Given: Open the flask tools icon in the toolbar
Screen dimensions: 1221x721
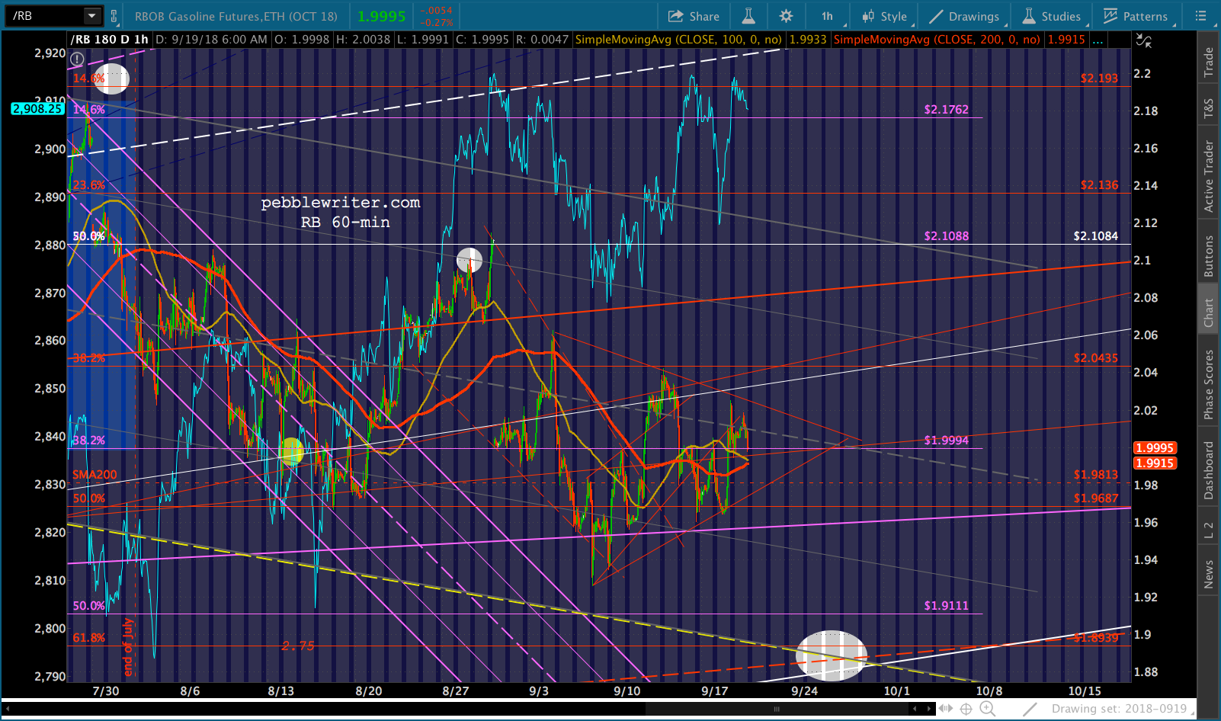Looking at the screenshot, I should (748, 16).
